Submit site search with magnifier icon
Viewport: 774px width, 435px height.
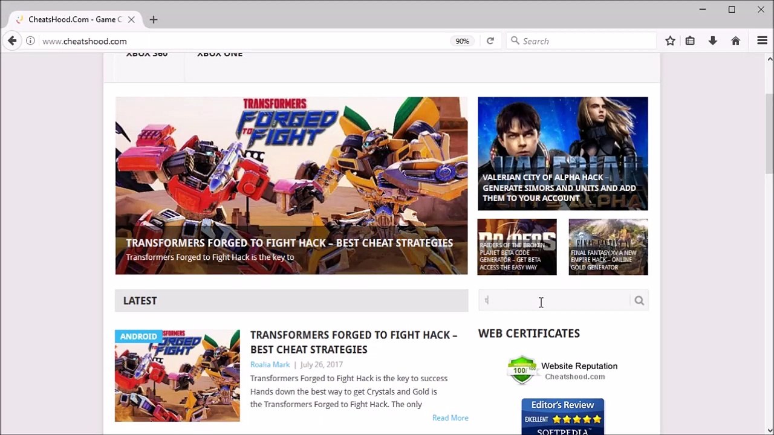[x=639, y=300]
